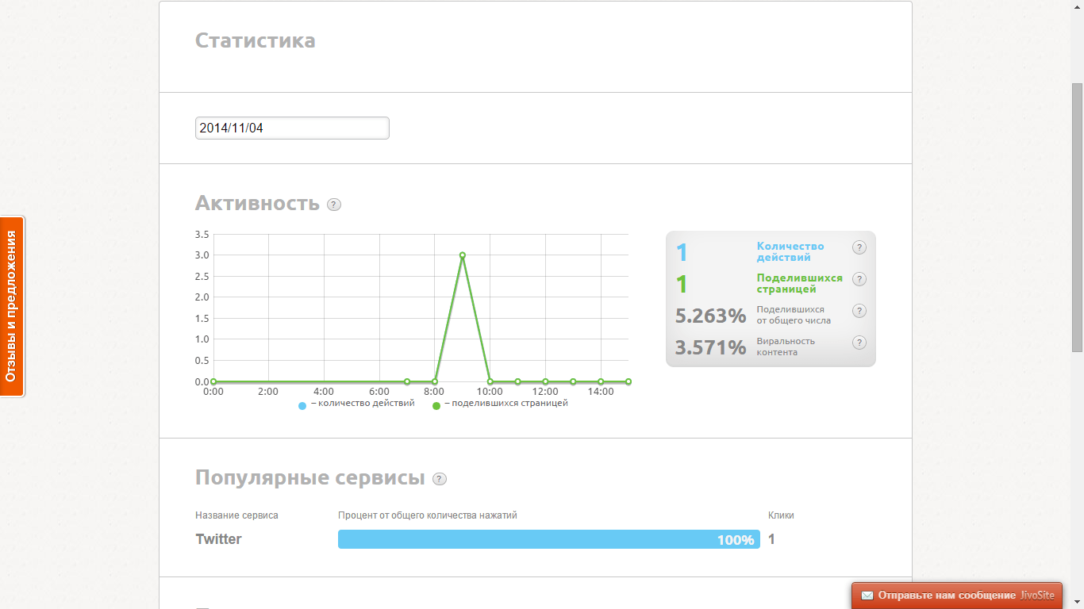The width and height of the screenshot is (1084, 609).
Task: Click the Twitter 100% progress bar
Action: (x=549, y=539)
